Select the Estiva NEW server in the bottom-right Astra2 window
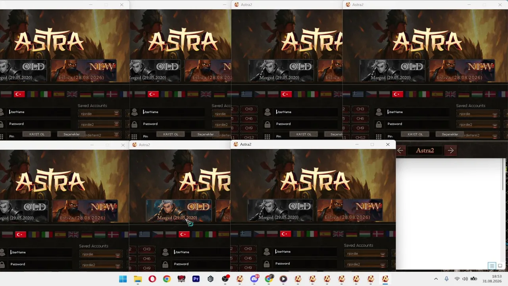 coord(350,211)
